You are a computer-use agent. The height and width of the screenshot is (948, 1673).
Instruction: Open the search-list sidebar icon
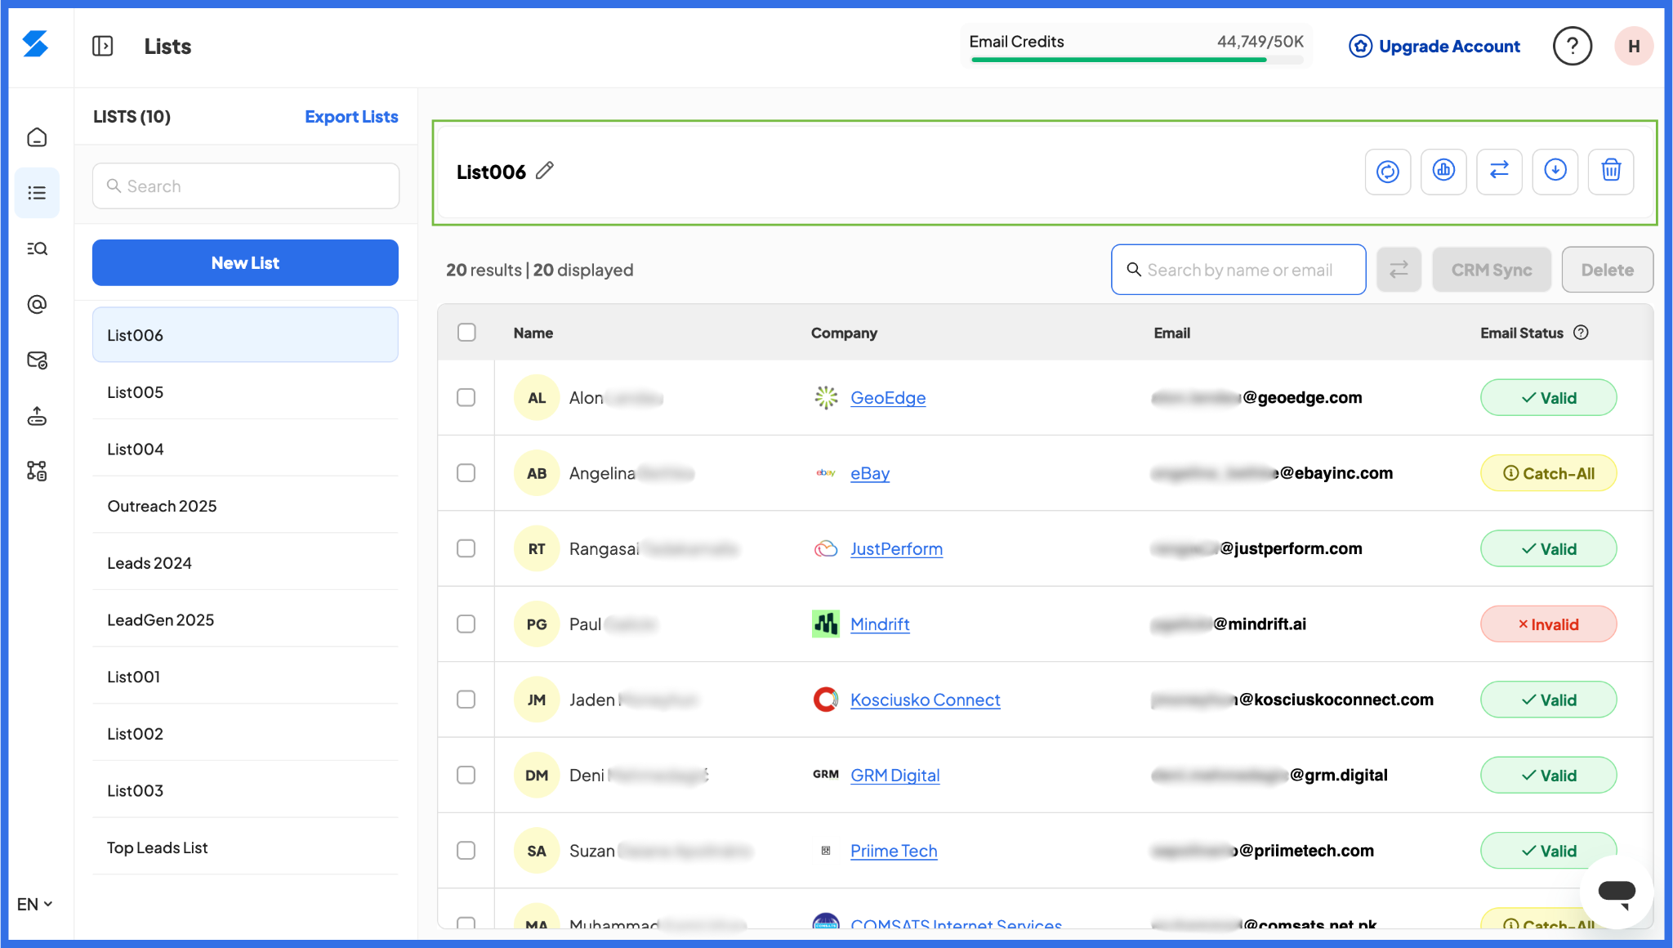click(37, 248)
